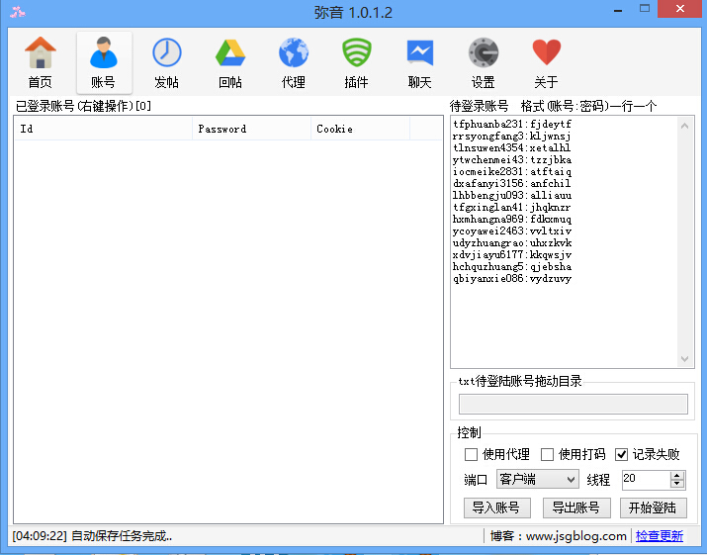Screen dimensions: 707x555
Task: Click scroll down arrow in pending accounts list
Action: point(686,360)
